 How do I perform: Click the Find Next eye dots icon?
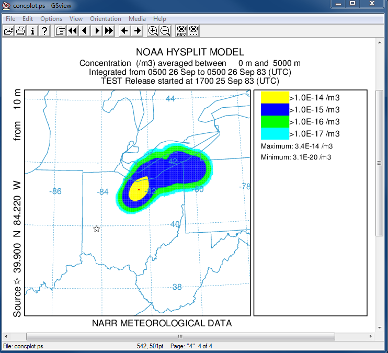click(193, 31)
